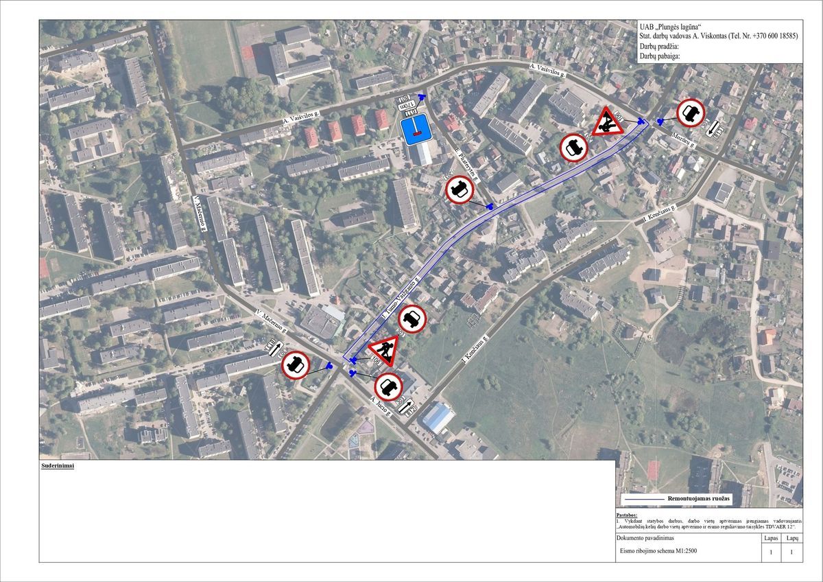Click the Pastabos notes heading
Screen dimensions: 823x582
coord(626,514)
